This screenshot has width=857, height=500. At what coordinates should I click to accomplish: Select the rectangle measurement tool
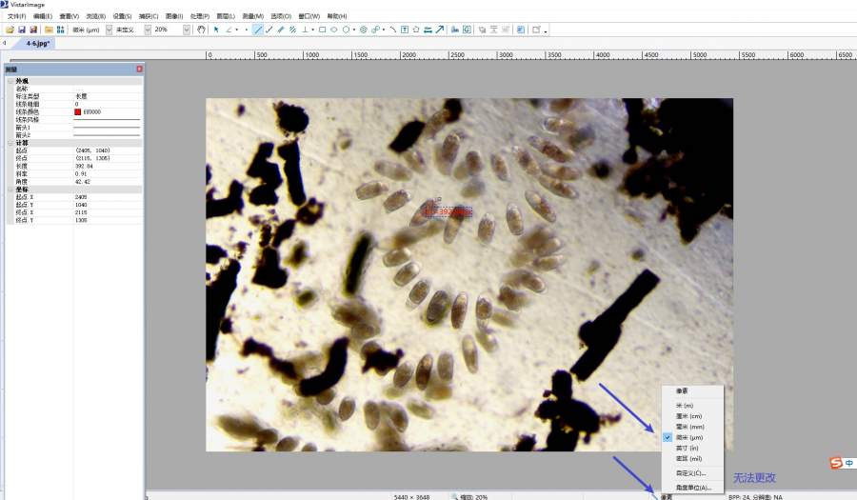click(323, 30)
